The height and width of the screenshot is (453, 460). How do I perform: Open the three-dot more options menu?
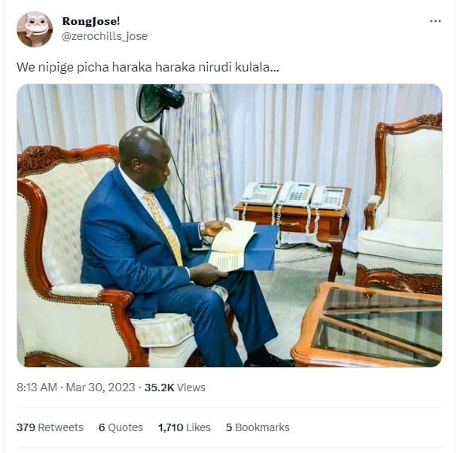[x=435, y=21]
